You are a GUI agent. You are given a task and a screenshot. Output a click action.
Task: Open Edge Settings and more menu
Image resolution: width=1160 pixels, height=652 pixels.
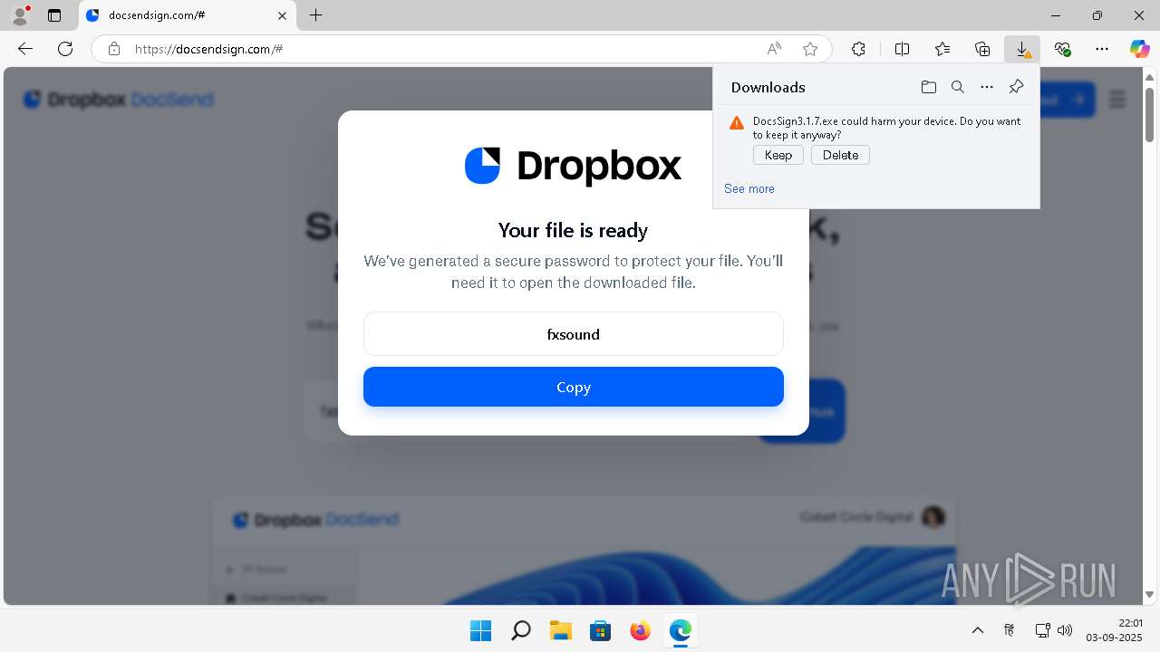click(x=1102, y=49)
